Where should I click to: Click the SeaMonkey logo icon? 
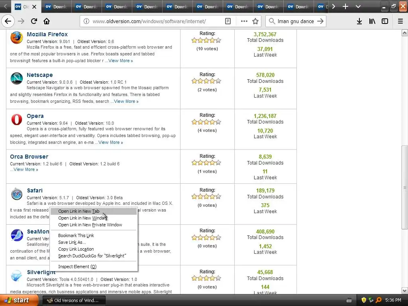[x=17, y=235]
